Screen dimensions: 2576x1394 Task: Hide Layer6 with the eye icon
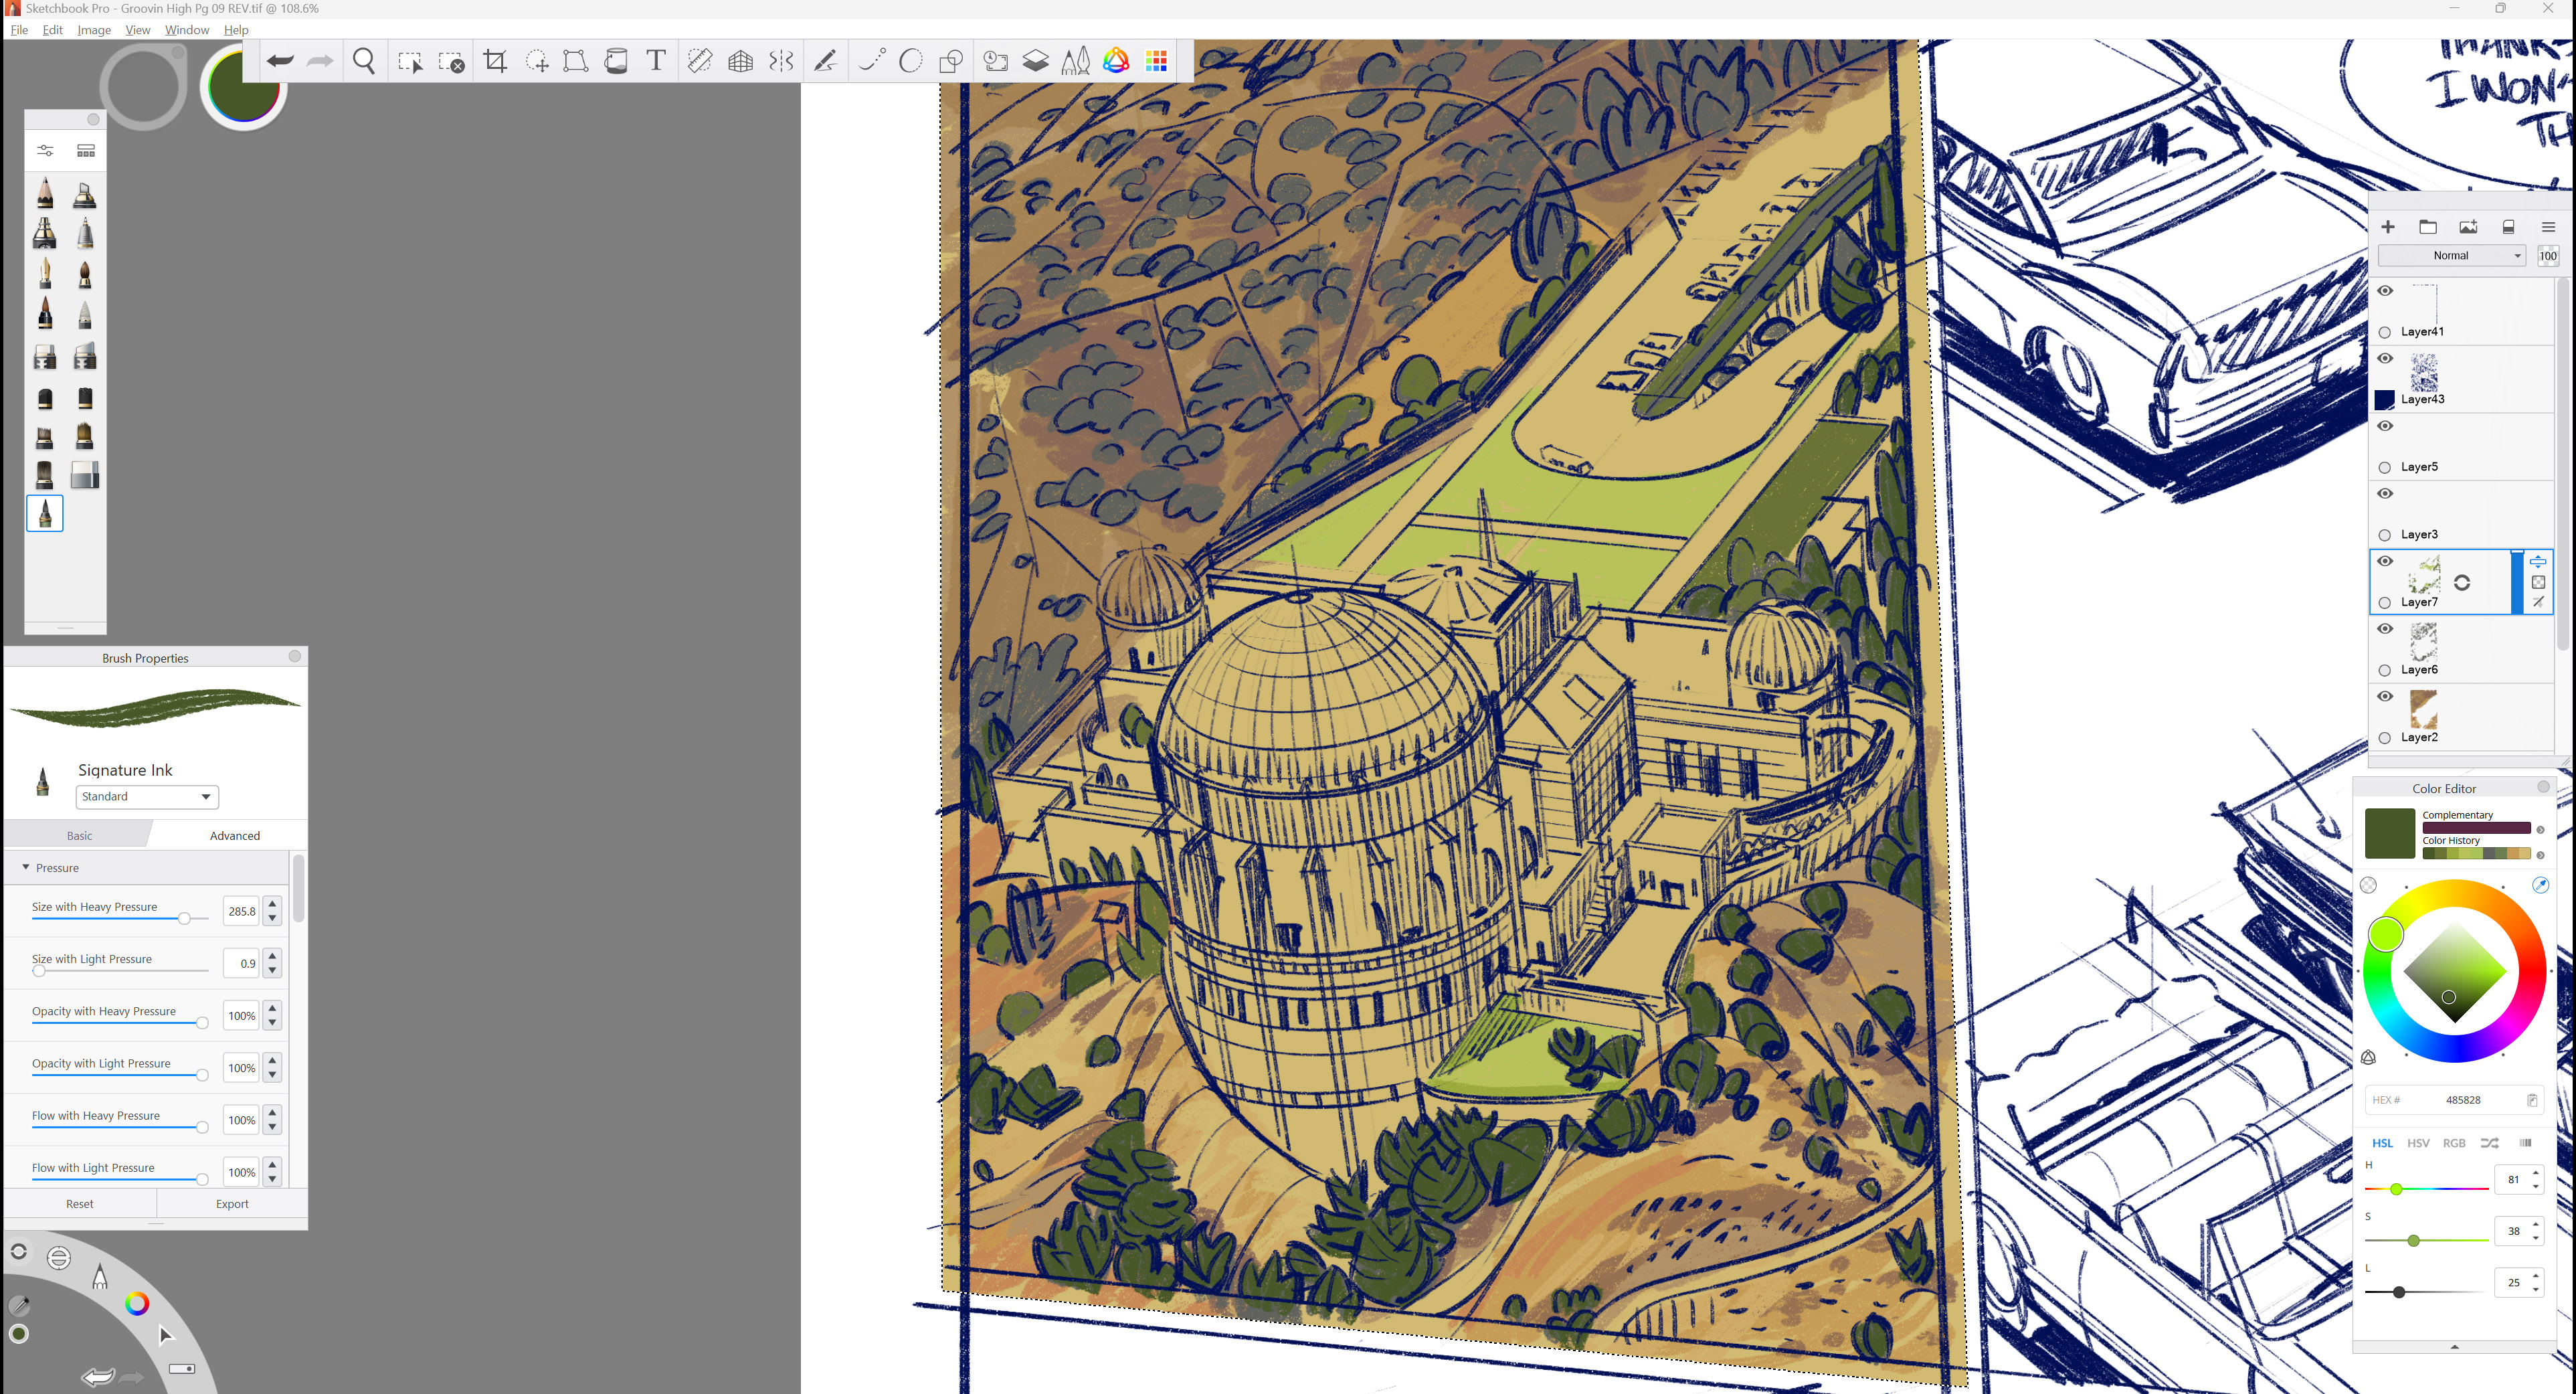pyautogui.click(x=2385, y=629)
